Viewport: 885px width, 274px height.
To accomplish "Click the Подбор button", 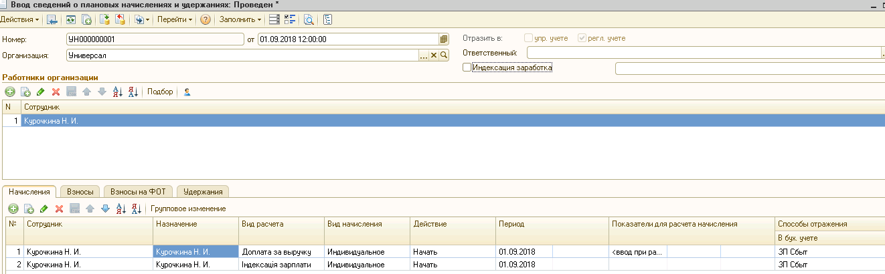I will point(160,92).
